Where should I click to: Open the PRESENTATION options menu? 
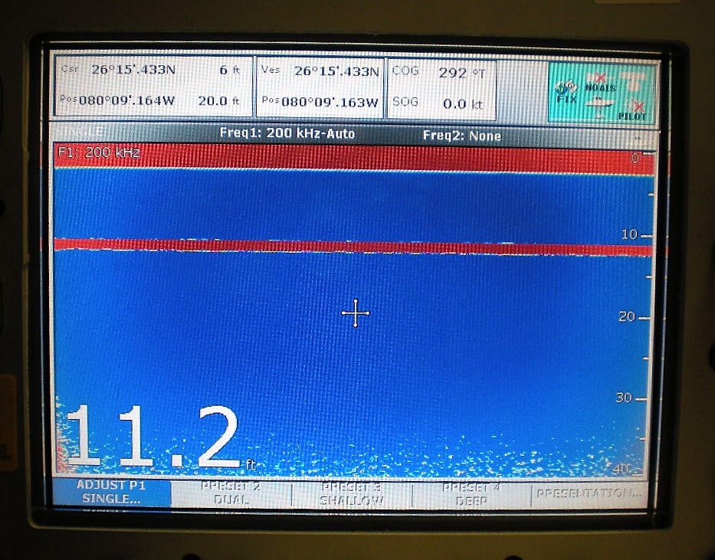590,494
